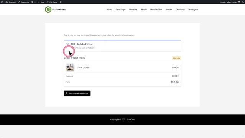Click the Online course $99.00 price
Viewport: 245px width, 138px height.
pos(175,67)
